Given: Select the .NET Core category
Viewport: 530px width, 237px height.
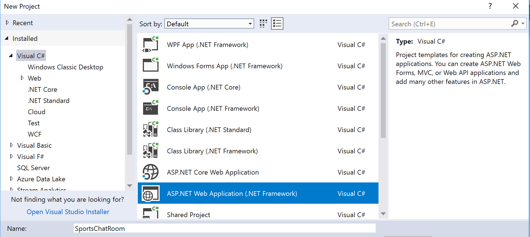Looking at the screenshot, I should click(x=42, y=90).
